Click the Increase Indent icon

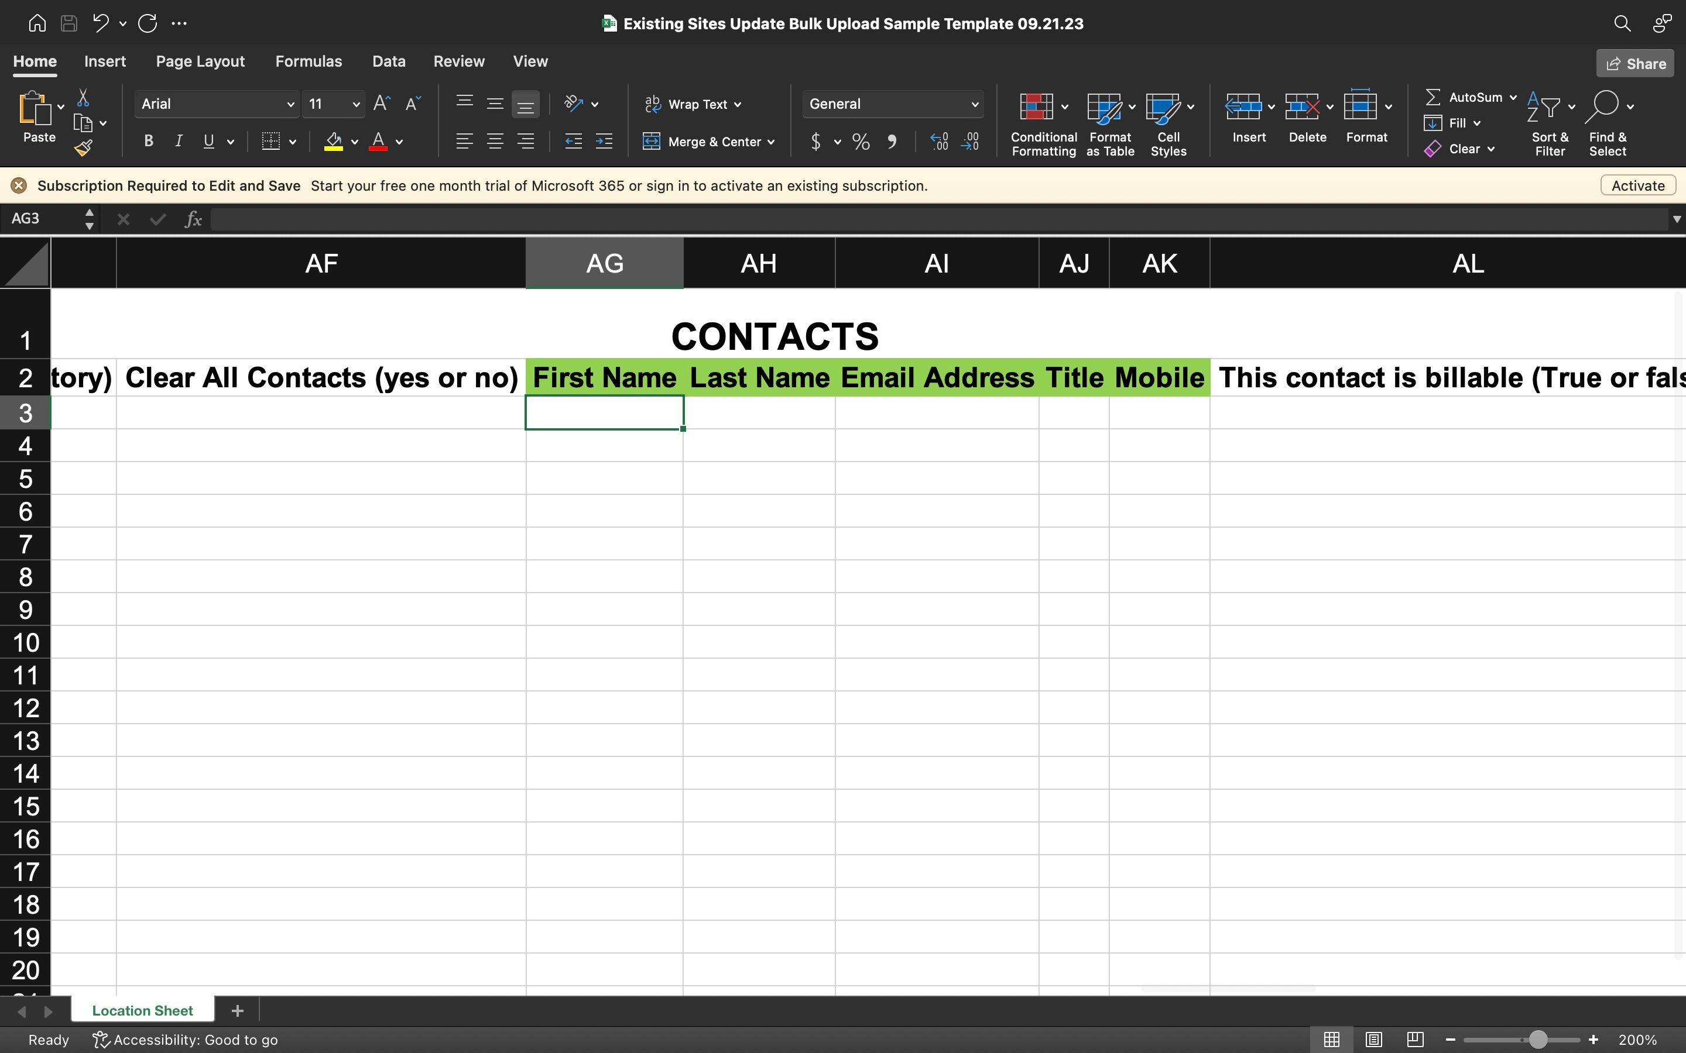coord(604,142)
